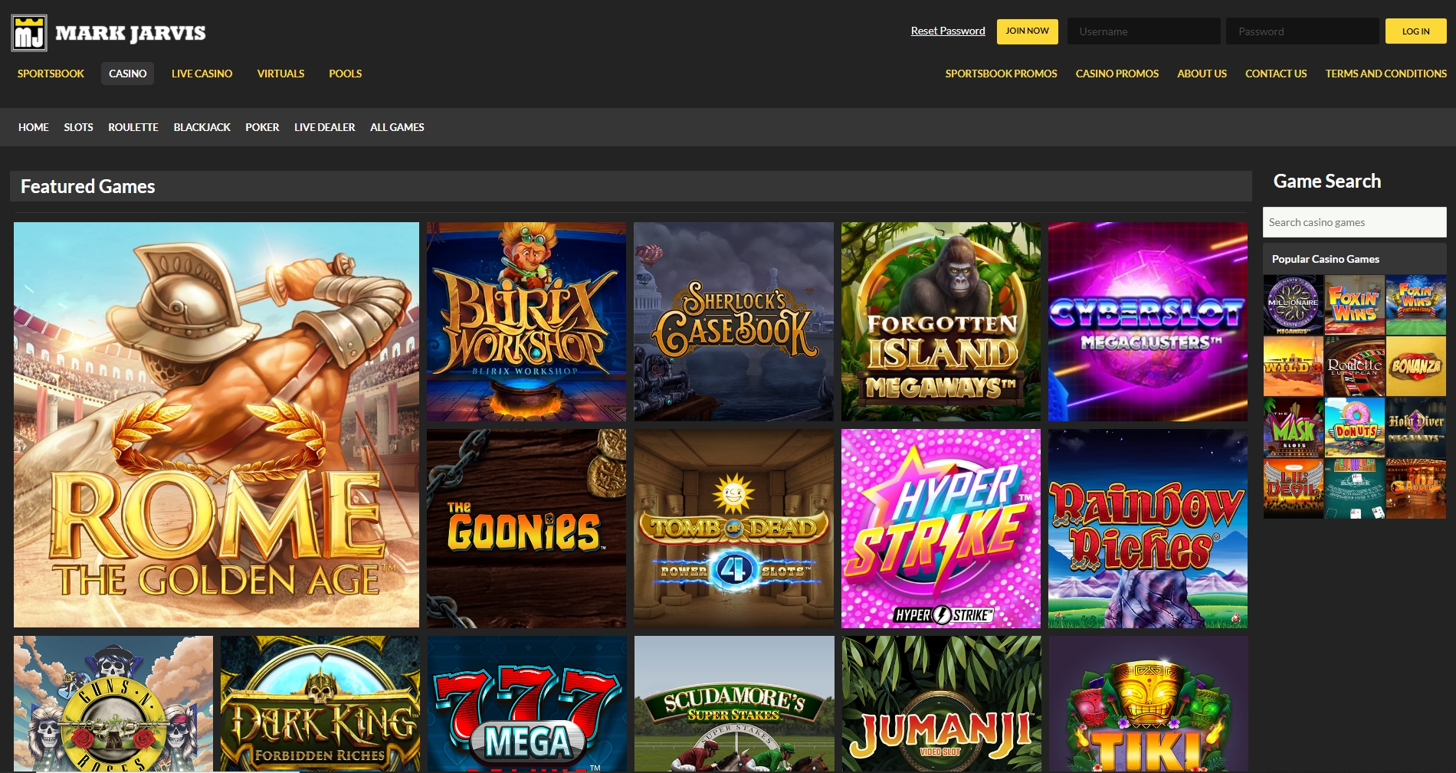The image size is (1456, 773).
Task: Open the bottom-right casino lobby game icon
Action: click(x=1416, y=489)
